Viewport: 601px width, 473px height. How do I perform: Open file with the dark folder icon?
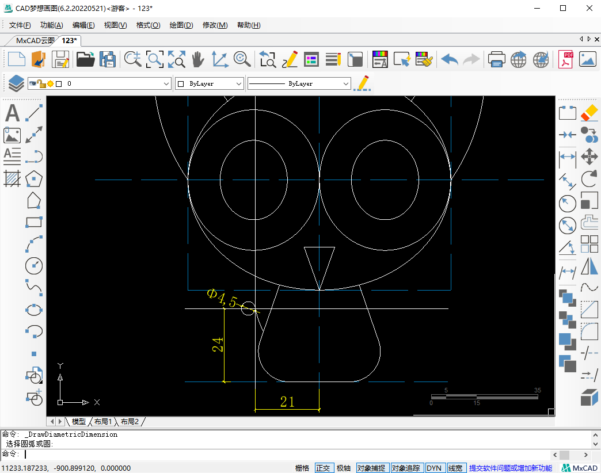pyautogui.click(x=85, y=59)
